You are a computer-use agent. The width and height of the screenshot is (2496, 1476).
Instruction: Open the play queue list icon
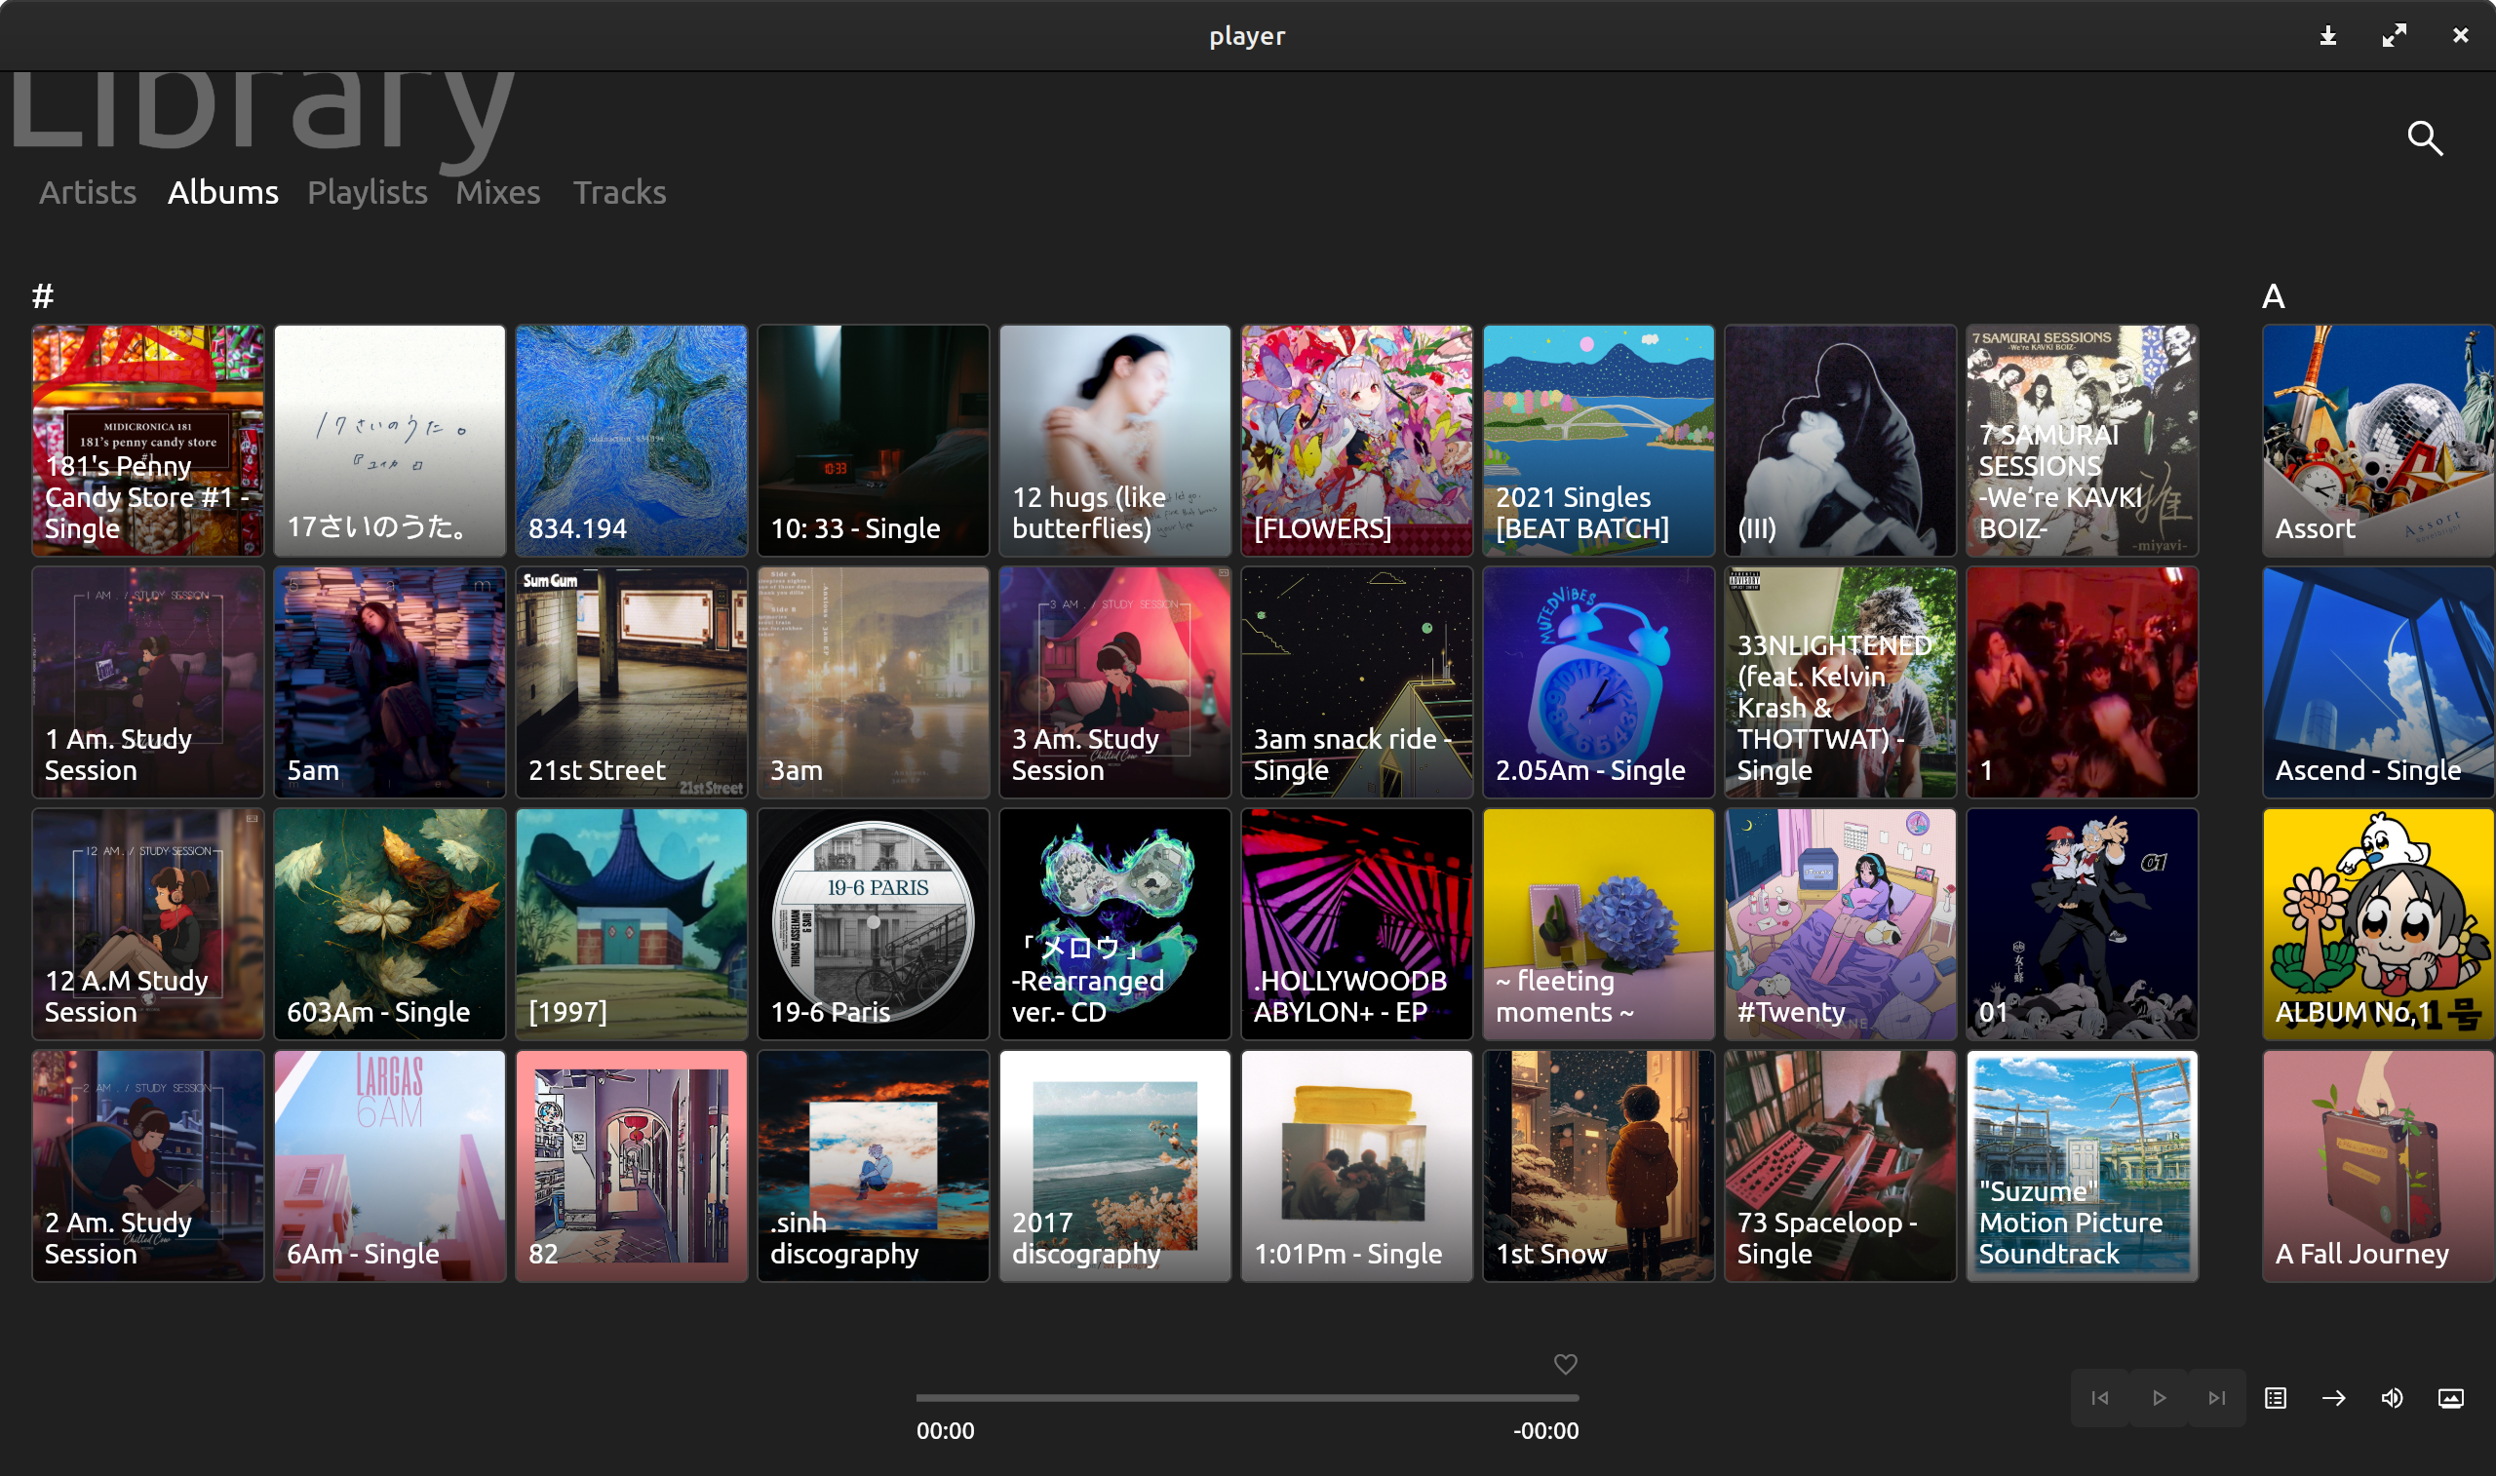click(2276, 1397)
